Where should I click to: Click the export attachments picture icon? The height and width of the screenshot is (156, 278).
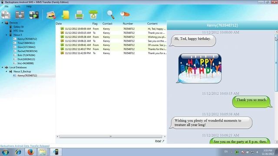click(51, 15)
